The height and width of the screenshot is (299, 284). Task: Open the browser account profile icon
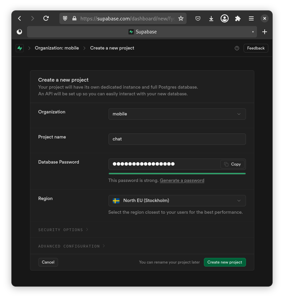[225, 18]
